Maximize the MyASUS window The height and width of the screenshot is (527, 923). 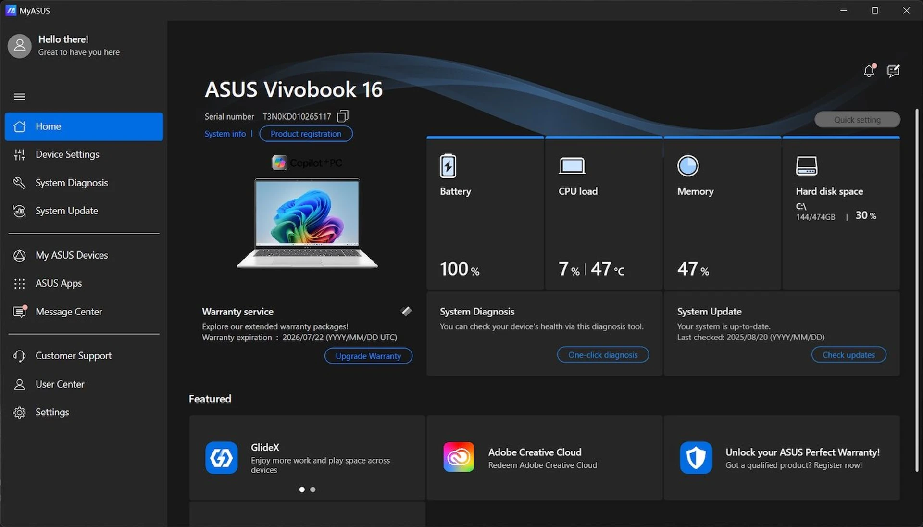[875, 10]
